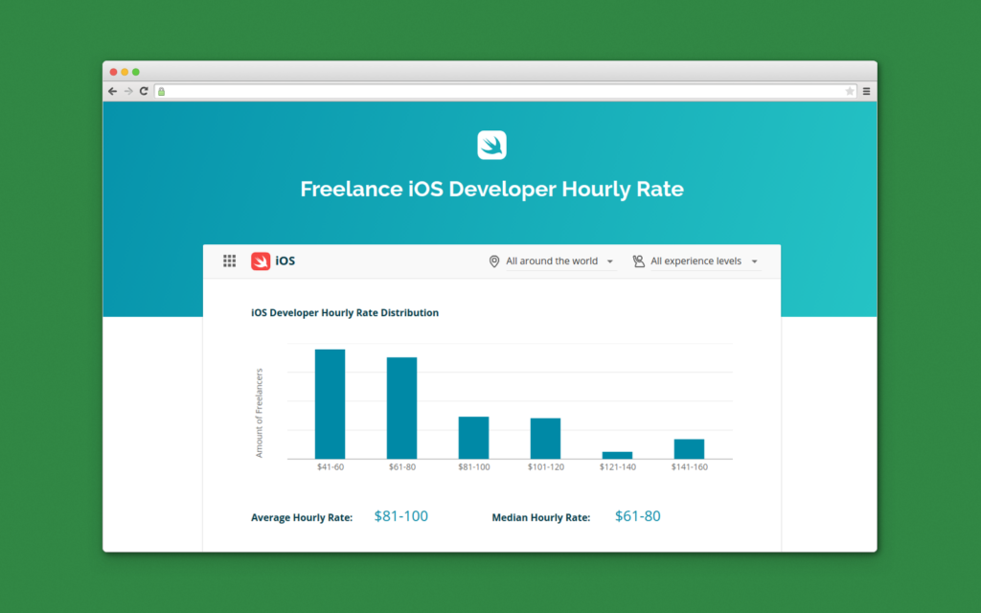Click the Median Hourly Rate label

point(541,517)
